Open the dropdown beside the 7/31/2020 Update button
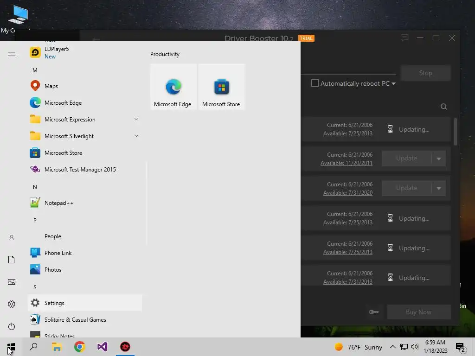The height and width of the screenshot is (356, 475). pyautogui.click(x=439, y=188)
